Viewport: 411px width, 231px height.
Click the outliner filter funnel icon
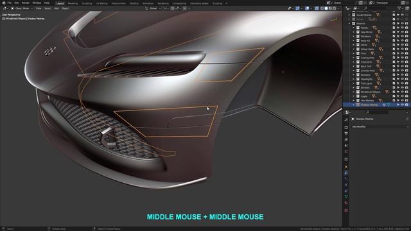(399, 8)
